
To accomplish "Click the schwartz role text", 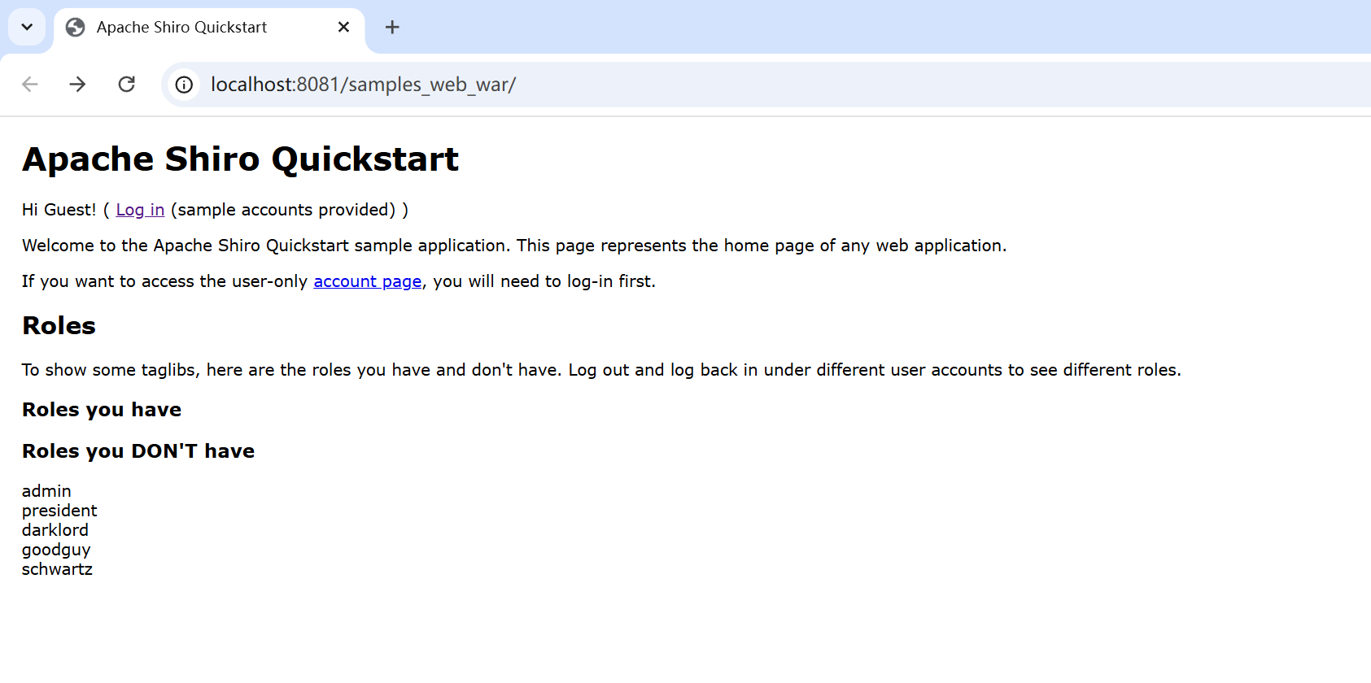I will coord(57,569).
